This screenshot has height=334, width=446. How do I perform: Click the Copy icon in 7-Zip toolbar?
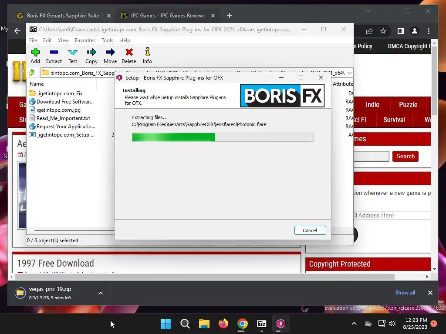coord(91,56)
